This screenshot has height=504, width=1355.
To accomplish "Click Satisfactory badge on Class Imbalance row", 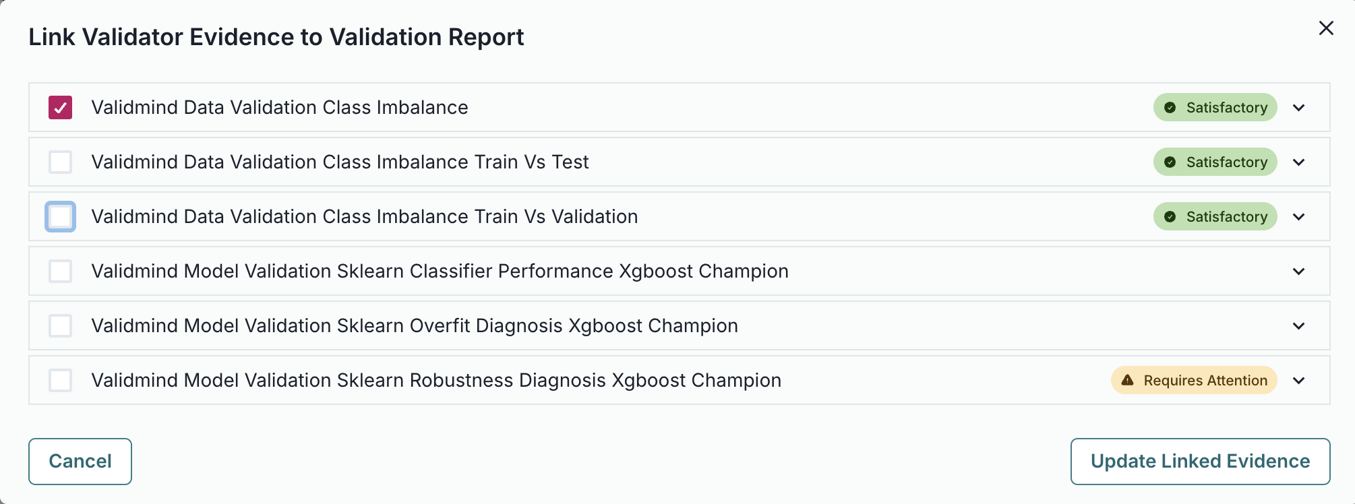I will pos(1215,108).
